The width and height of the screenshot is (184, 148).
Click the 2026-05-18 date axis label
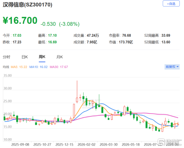click(131, 145)
